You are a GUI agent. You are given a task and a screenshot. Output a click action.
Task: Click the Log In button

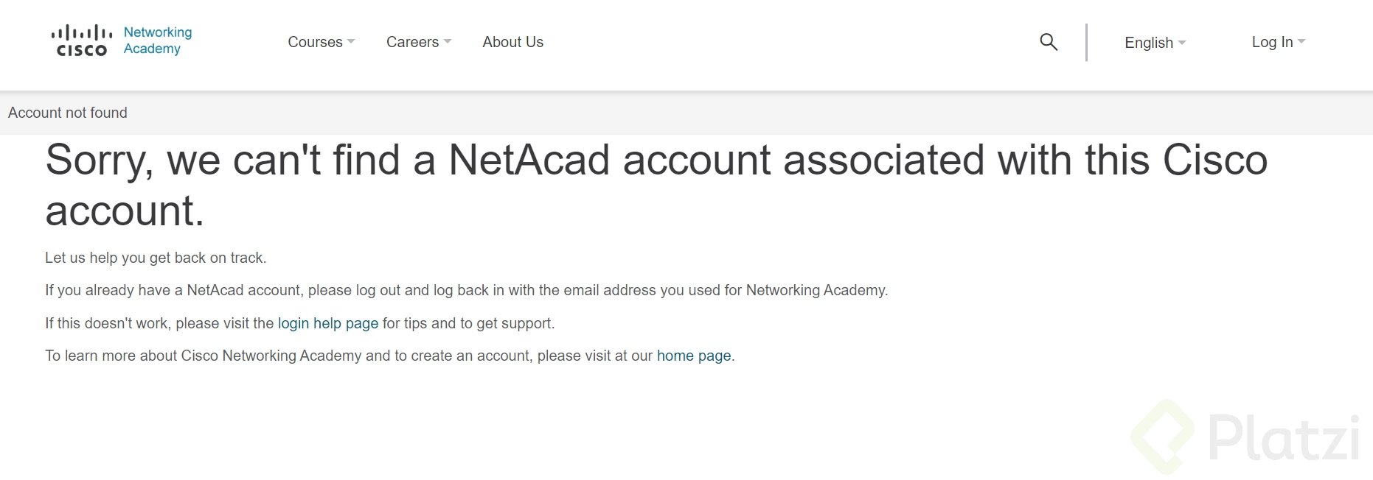(1272, 42)
